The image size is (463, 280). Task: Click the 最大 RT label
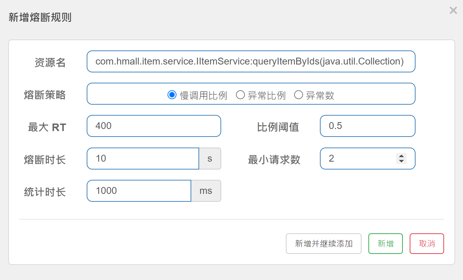point(47,128)
